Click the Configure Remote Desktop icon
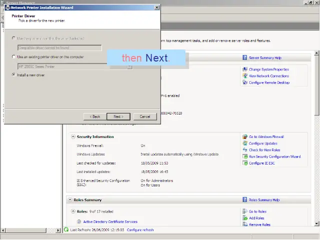320x240 pixels. coord(244,82)
